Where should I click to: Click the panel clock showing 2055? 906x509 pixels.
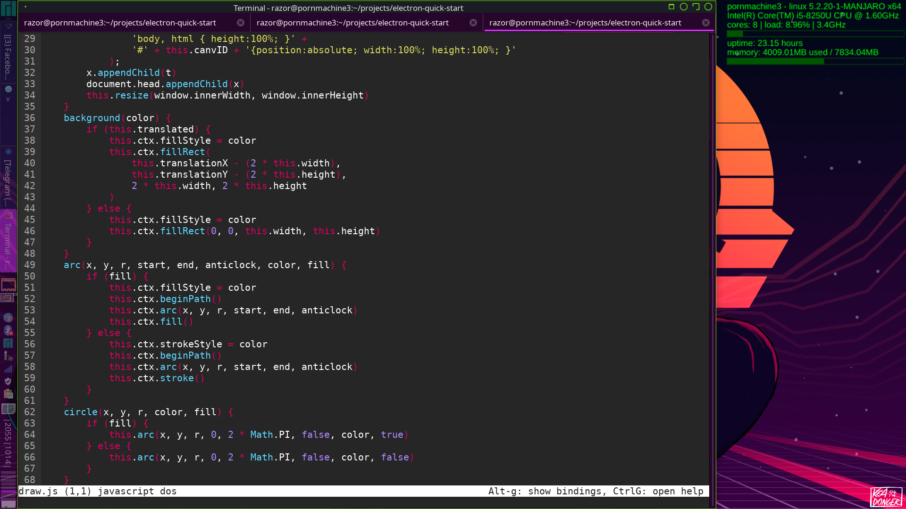point(8,443)
